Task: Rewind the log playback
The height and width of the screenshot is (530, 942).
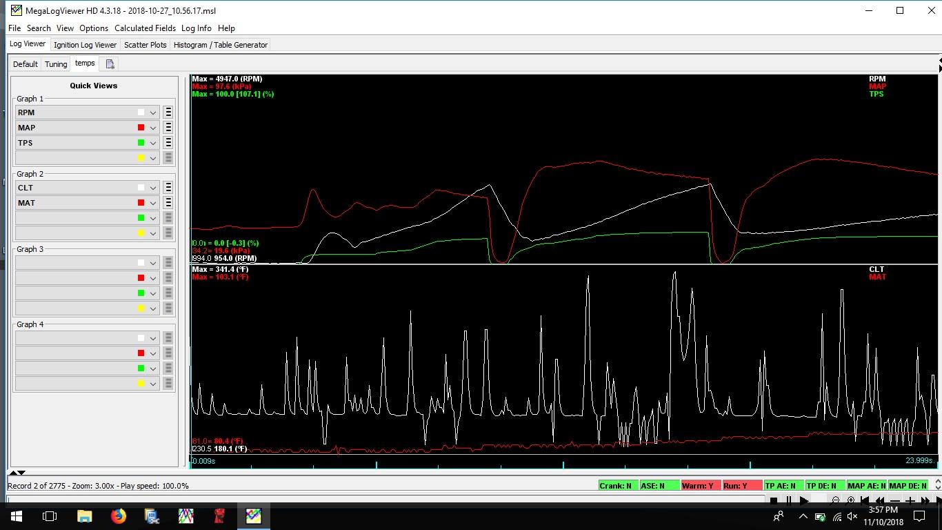Action: point(880,501)
